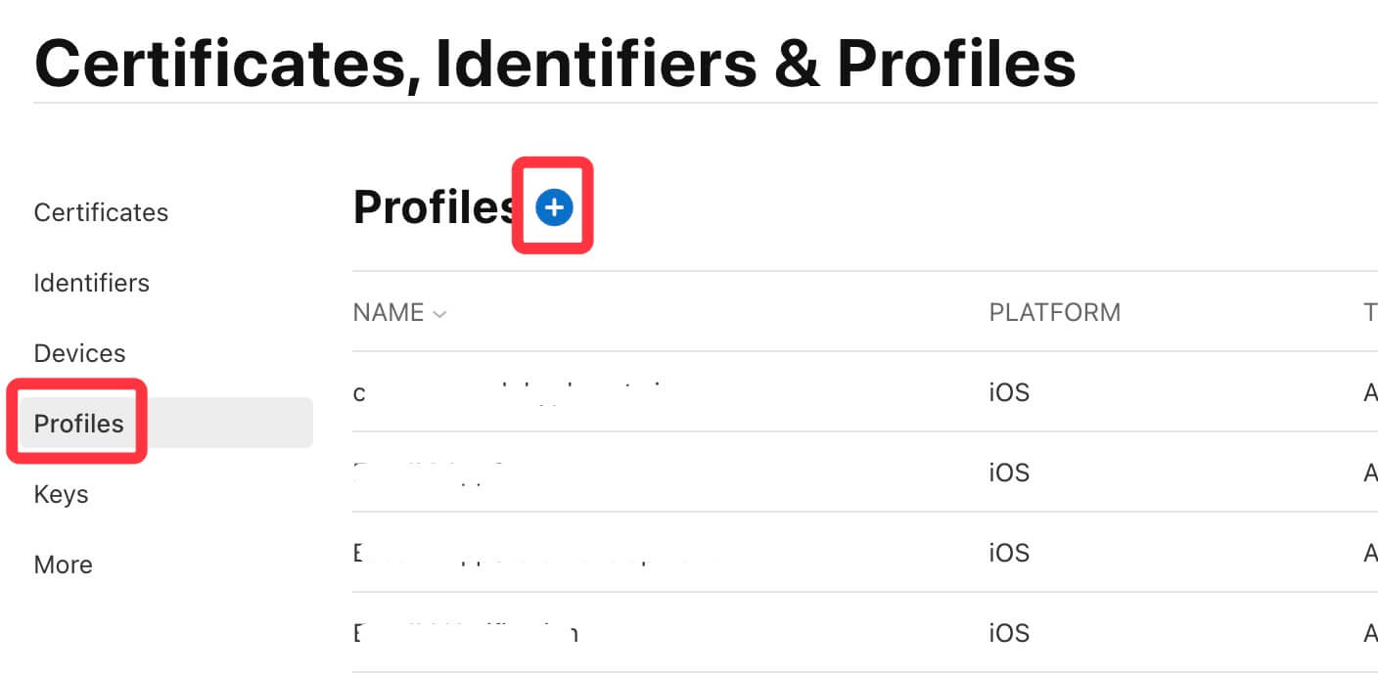1378x677 pixels.
Task: Click the sort chevron next to NAME
Action: 439,314
